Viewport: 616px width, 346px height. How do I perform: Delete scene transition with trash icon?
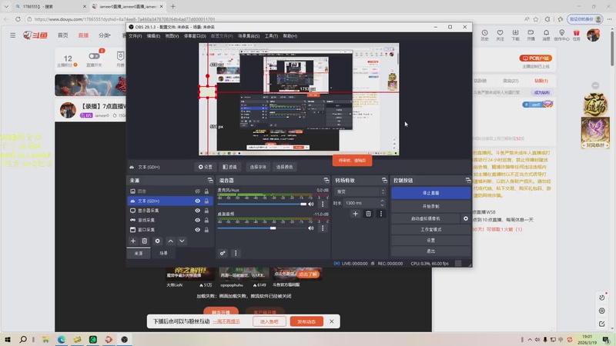[x=368, y=214]
